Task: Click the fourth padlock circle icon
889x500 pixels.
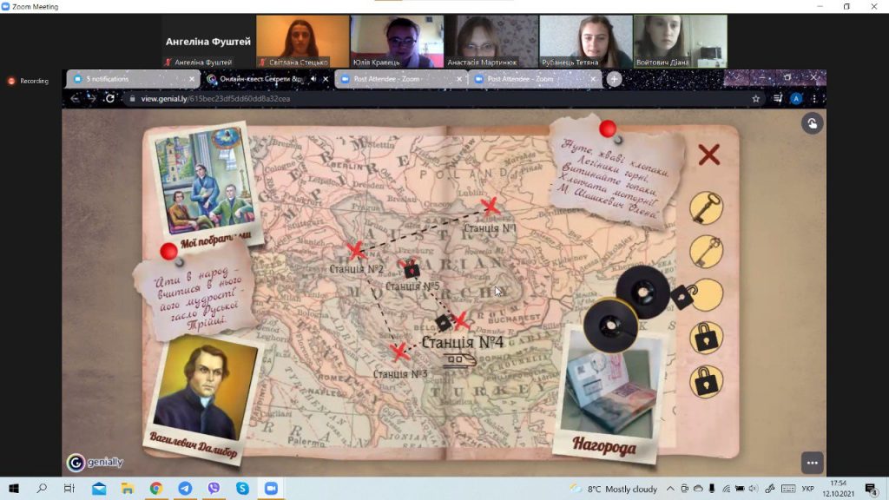Action: coord(707,338)
